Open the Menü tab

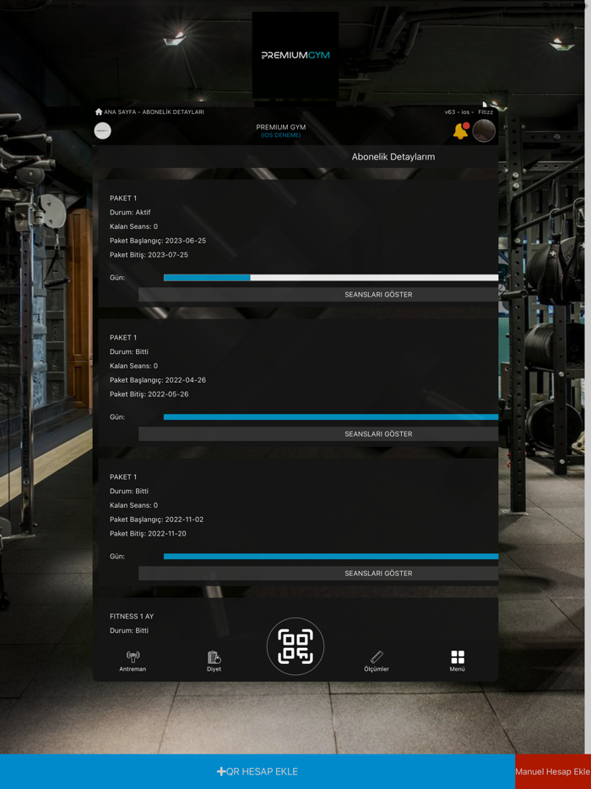click(x=458, y=661)
